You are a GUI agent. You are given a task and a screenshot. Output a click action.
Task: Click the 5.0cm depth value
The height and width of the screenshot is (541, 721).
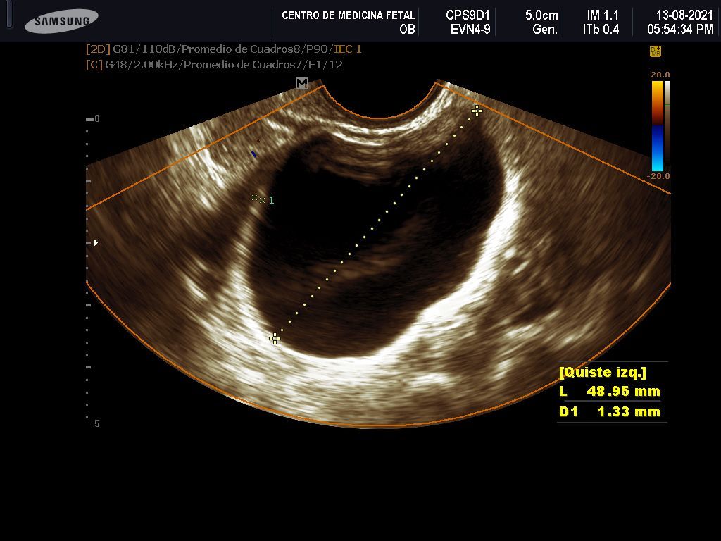point(541,15)
